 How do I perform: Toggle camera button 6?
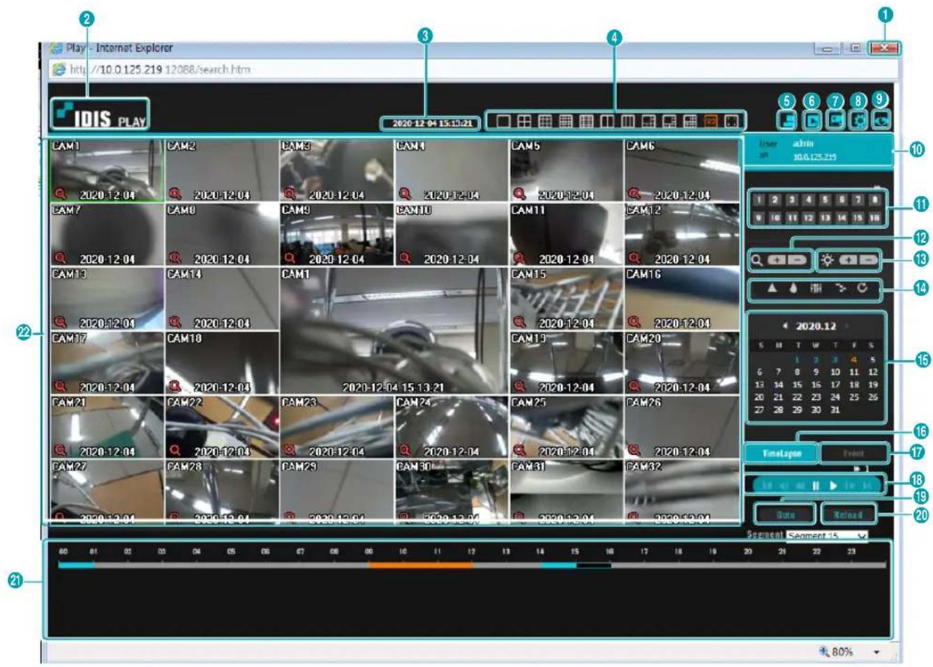[842, 200]
